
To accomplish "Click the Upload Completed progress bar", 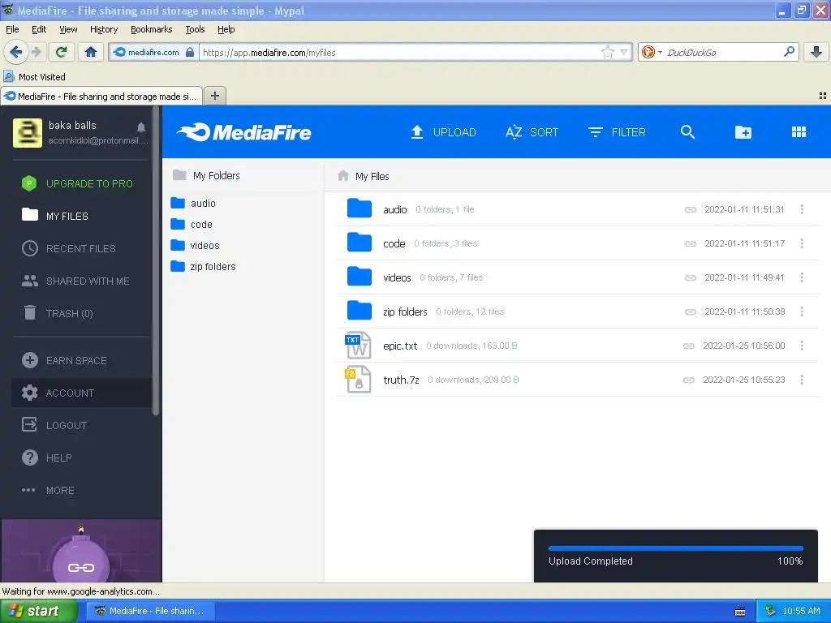I will tap(676, 548).
